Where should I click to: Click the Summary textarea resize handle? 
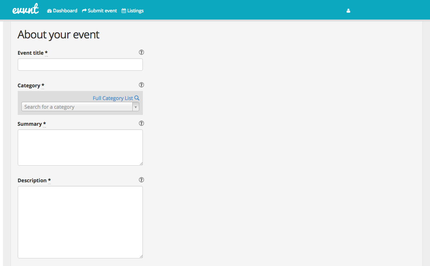[141, 164]
